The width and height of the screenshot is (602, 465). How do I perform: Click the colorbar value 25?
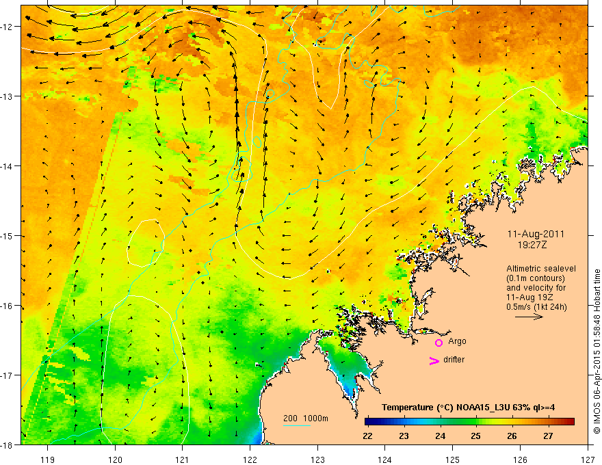[x=475, y=436]
